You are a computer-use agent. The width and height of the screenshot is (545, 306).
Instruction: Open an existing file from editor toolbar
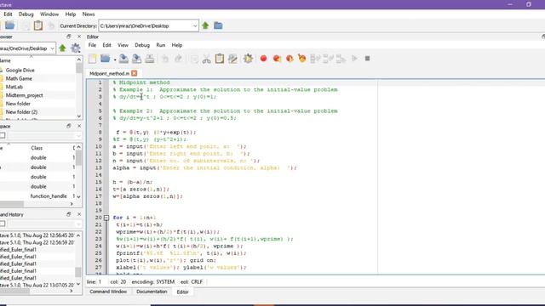coord(105,59)
